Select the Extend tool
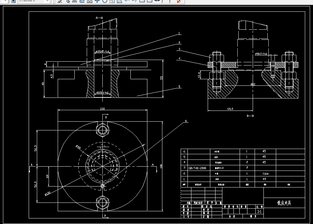This screenshot has width=313, height=224. click(135, 1)
